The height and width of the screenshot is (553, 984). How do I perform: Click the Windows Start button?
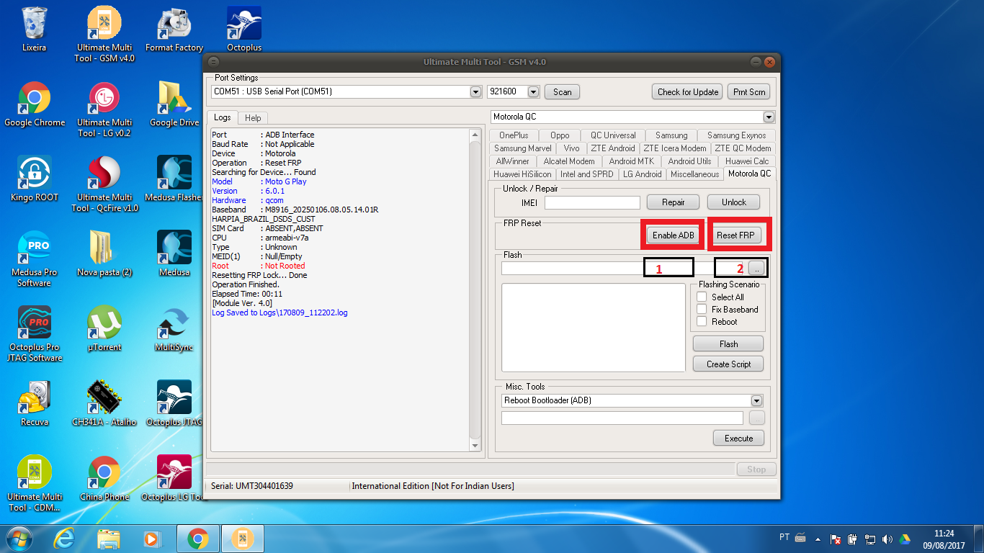[x=19, y=538]
